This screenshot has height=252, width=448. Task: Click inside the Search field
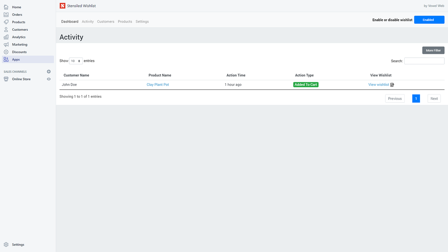(x=424, y=61)
